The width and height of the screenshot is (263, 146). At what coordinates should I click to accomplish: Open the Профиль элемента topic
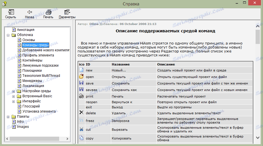(x=38, y=55)
